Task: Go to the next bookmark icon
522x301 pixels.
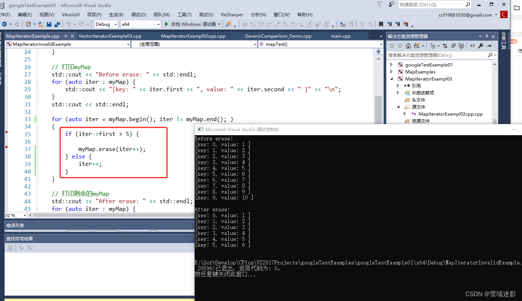Action: tap(398, 24)
